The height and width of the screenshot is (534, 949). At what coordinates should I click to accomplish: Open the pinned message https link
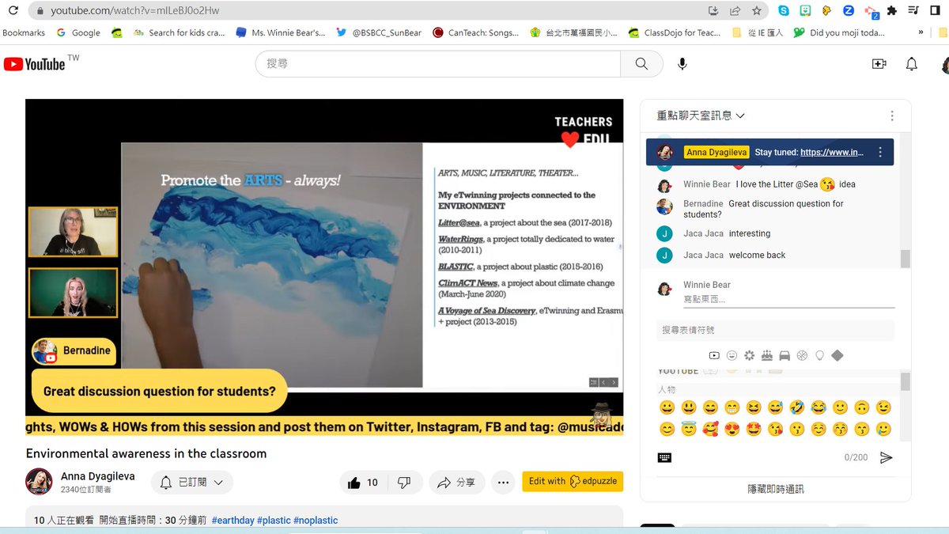(832, 152)
